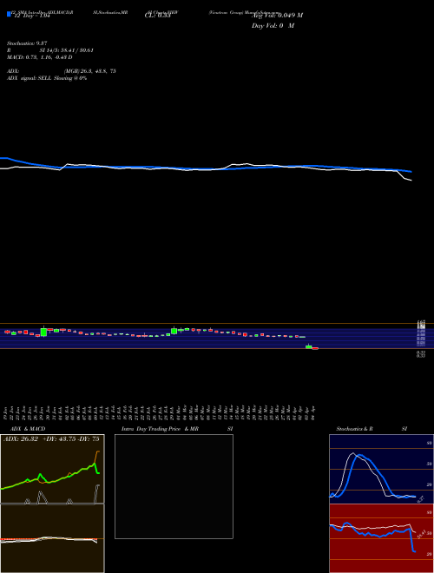Click the blue Stochastics chart panel
434x573 pixels.
point(381,469)
